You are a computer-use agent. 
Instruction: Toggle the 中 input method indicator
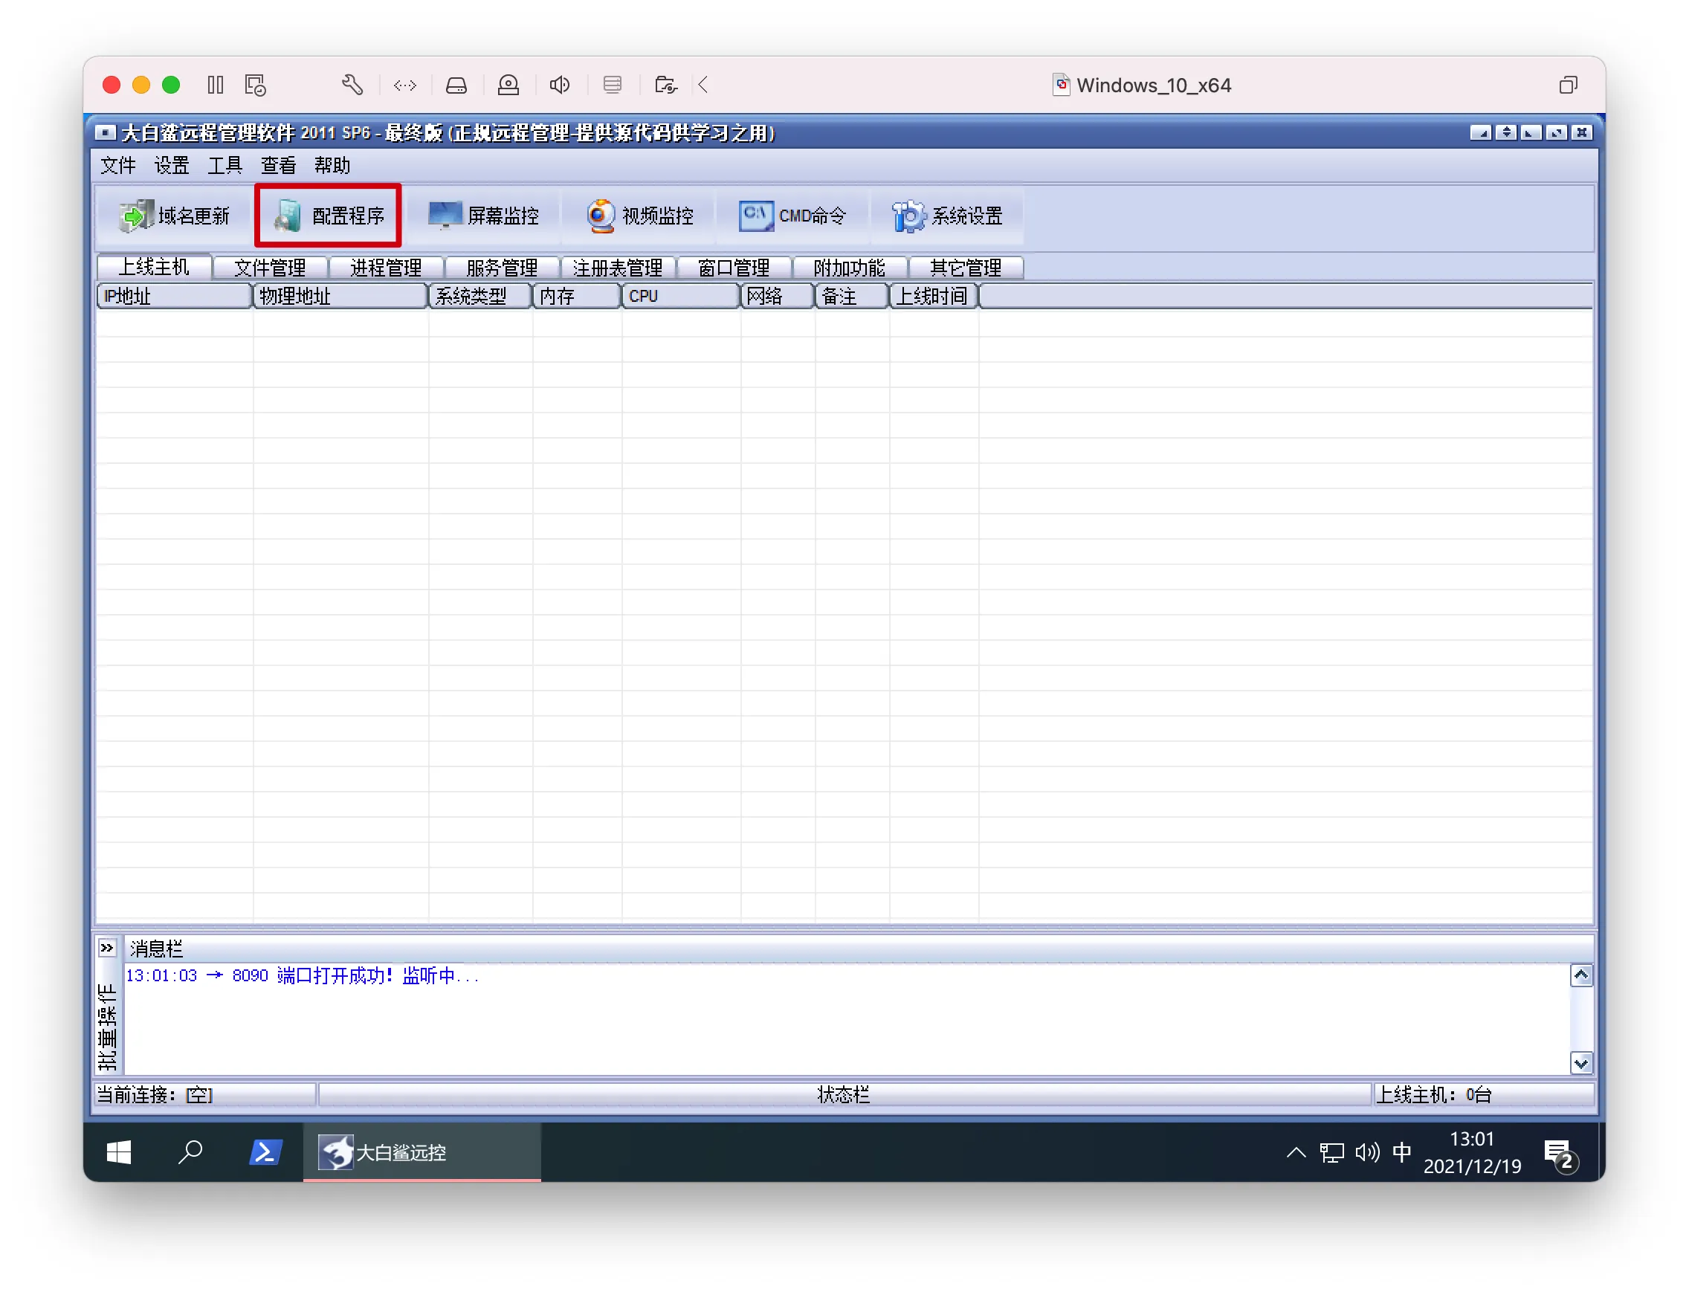[x=1402, y=1154]
